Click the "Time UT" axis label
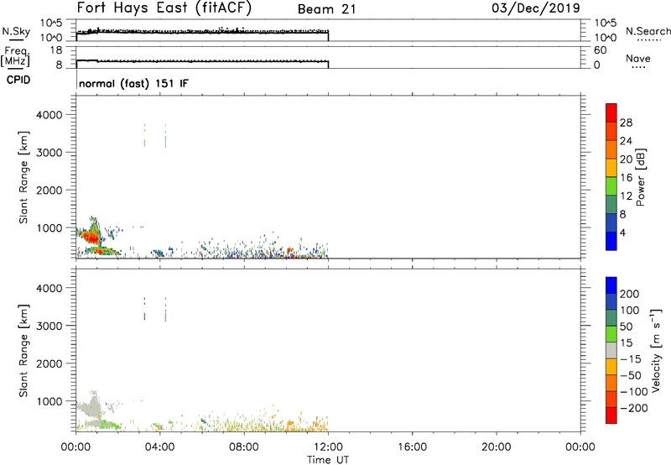 pos(328,460)
